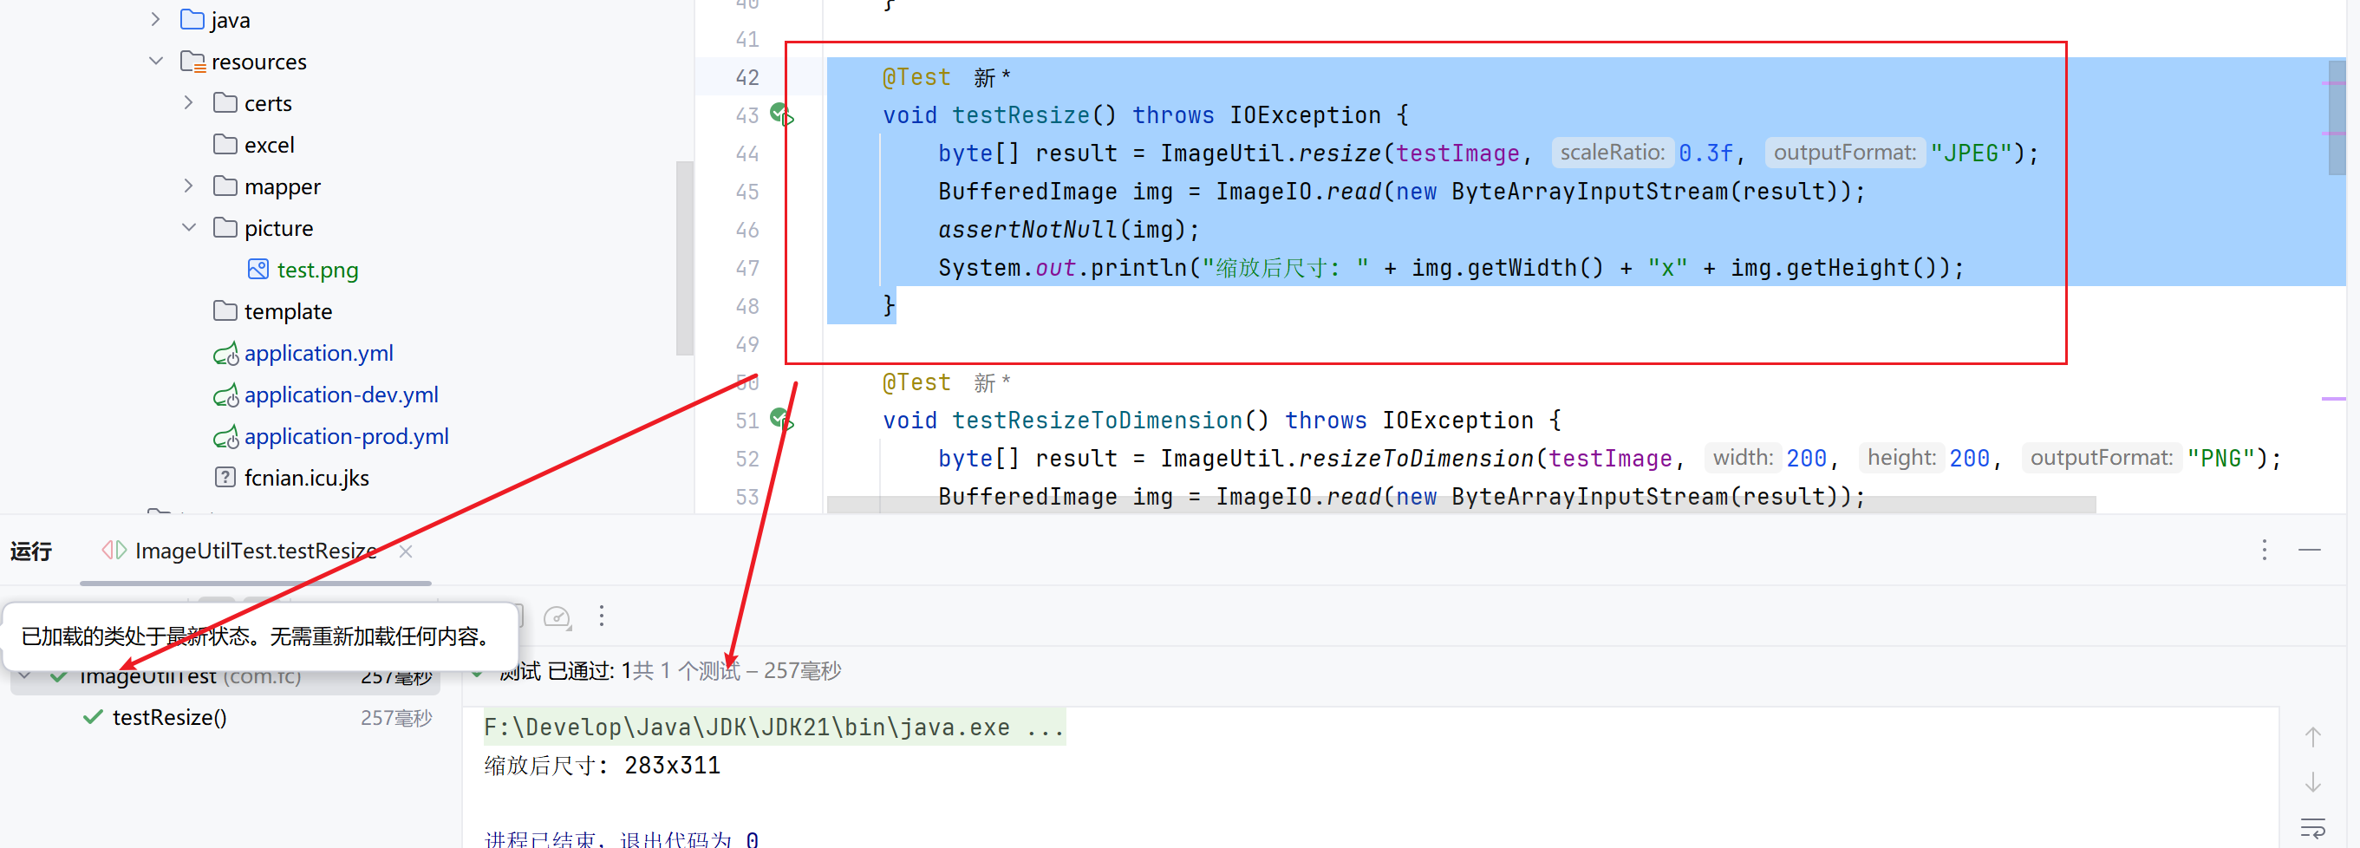
Task: Jump to next stack trace with the down arrow
Action: coord(2312,782)
